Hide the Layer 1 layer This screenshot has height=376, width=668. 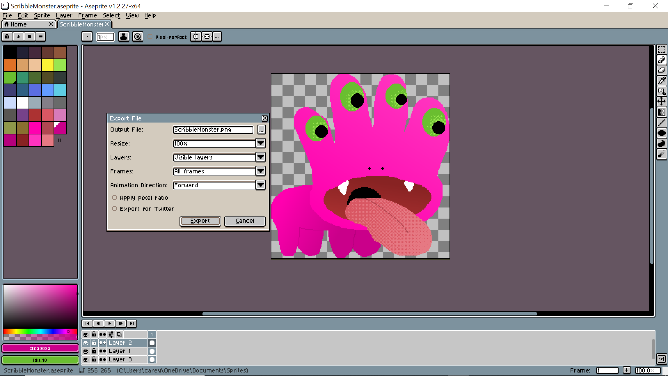coord(86,351)
